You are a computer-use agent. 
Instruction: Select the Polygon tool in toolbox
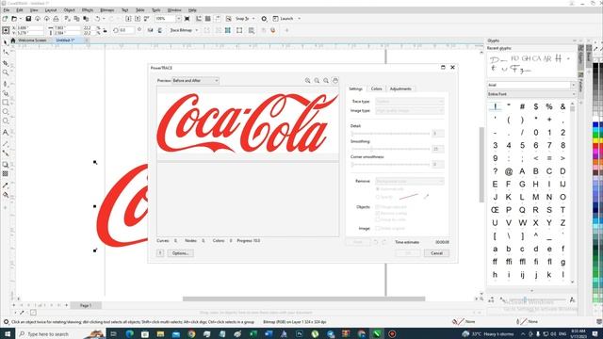[6, 121]
